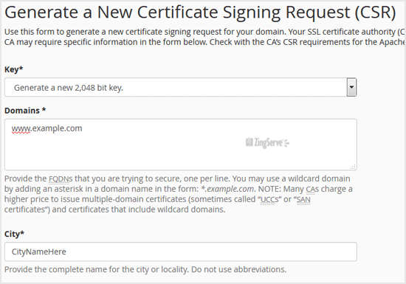The height and width of the screenshot is (284, 406).
Task: Click the city help text about abbreviations
Action: [145, 269]
